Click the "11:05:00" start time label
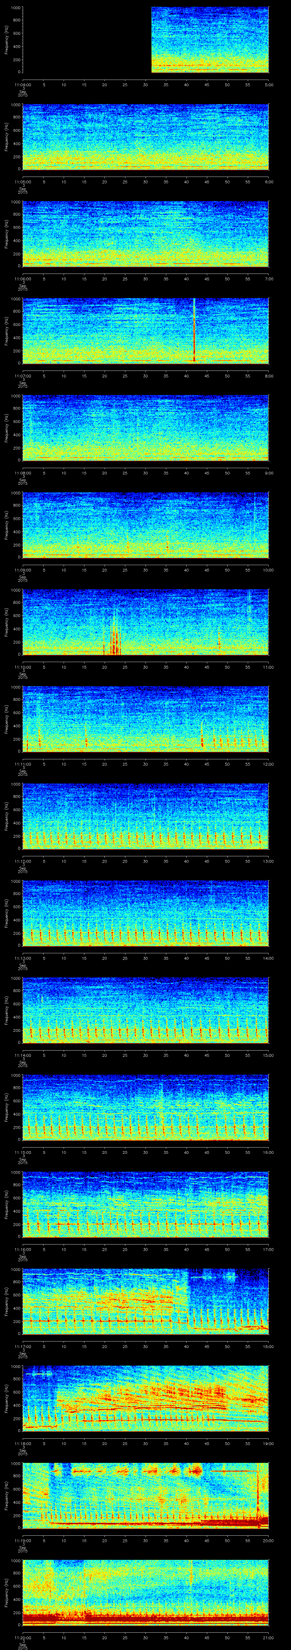The width and height of the screenshot is (291, 1650). tap(22, 182)
